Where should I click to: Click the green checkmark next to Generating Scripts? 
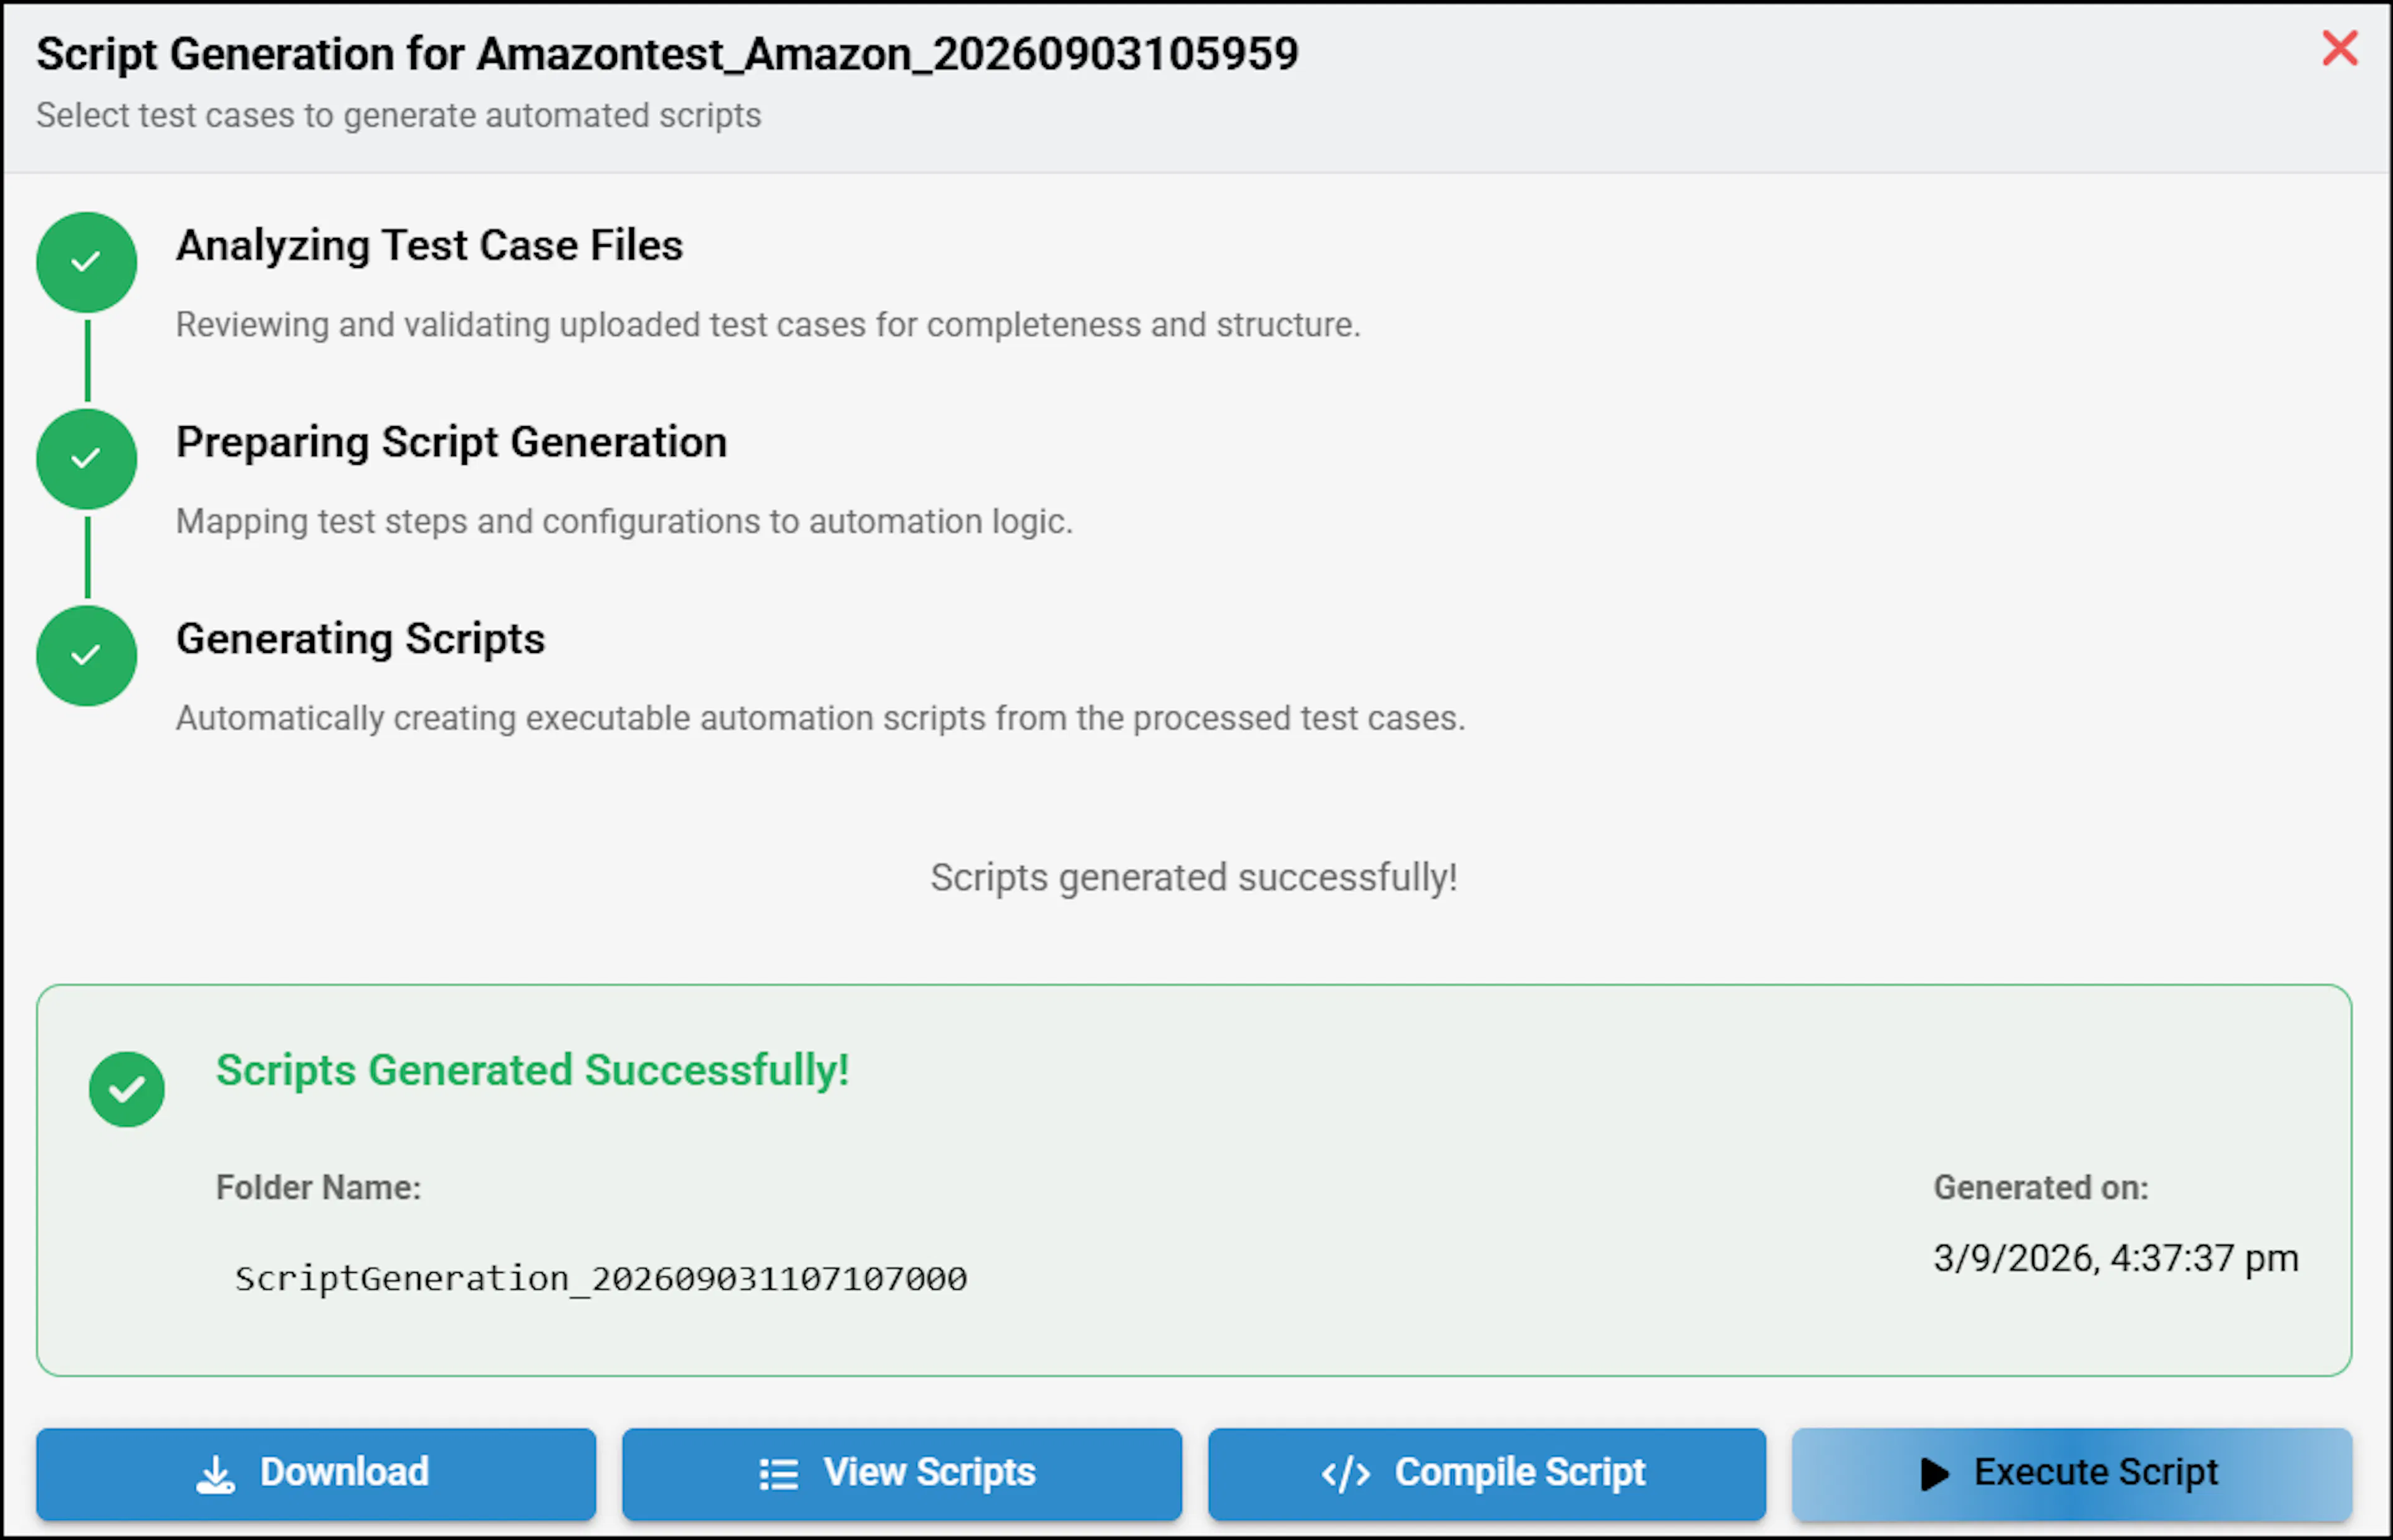click(x=87, y=656)
